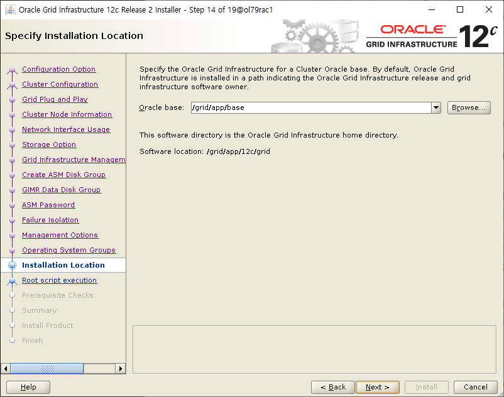Click the ASM Password step bullet icon
The image size is (504, 397).
[12, 205]
